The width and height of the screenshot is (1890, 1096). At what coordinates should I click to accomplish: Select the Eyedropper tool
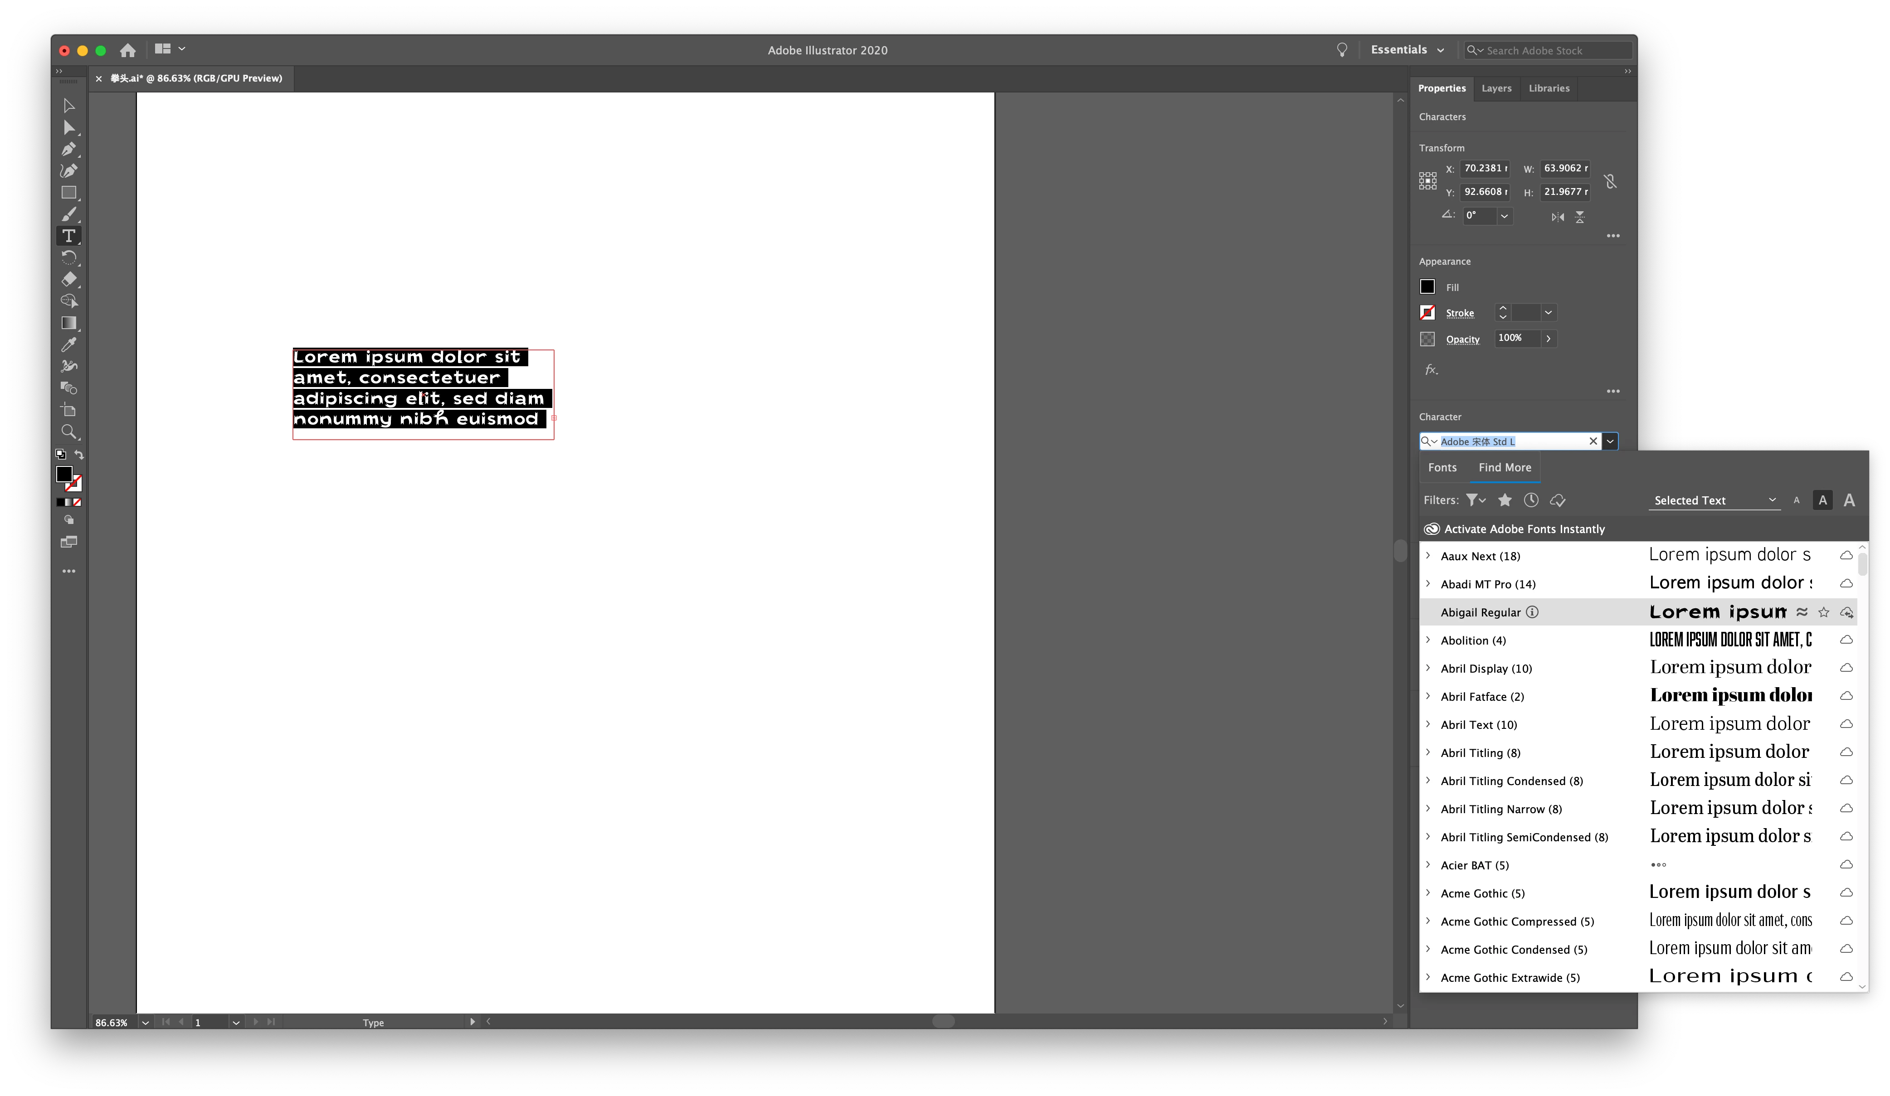click(x=68, y=345)
